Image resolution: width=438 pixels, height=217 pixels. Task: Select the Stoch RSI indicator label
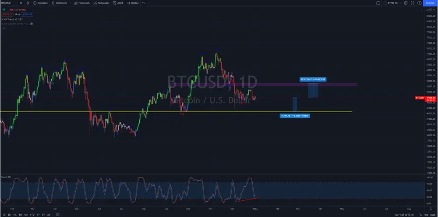(6, 177)
